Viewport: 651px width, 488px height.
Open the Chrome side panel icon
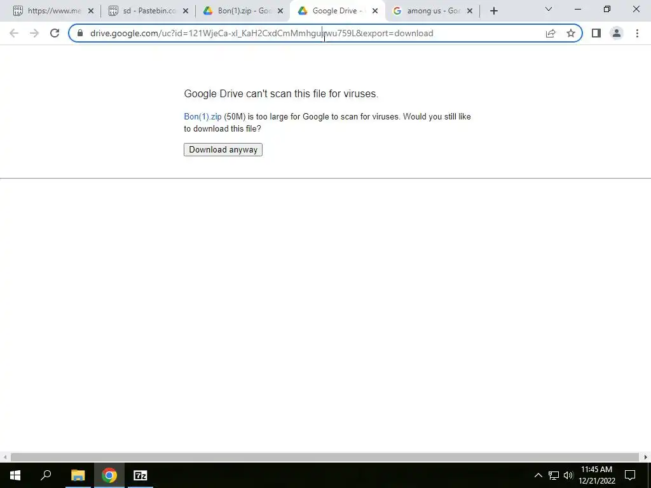(596, 33)
